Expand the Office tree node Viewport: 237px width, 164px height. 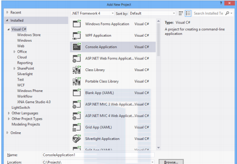pos(14,52)
